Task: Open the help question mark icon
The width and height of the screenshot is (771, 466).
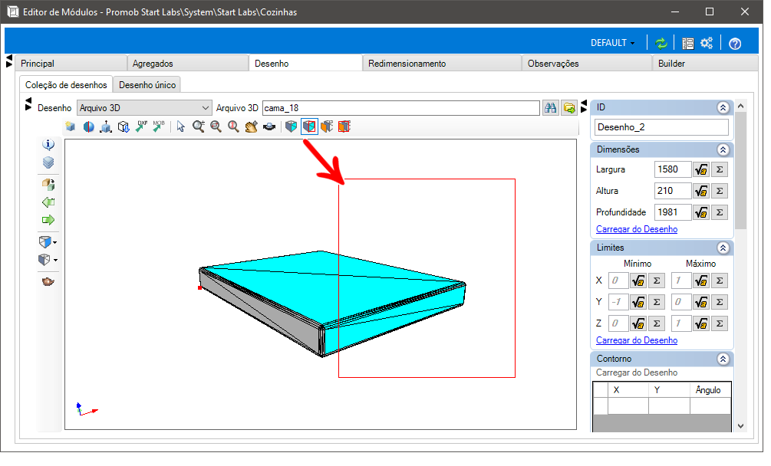Action: (x=735, y=44)
